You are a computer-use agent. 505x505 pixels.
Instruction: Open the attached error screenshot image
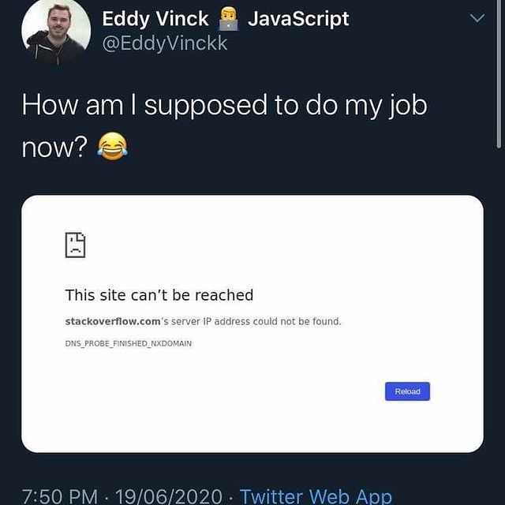252,324
